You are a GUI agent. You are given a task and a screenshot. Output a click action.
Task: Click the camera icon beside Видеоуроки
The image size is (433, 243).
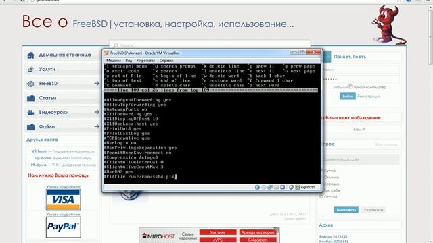click(30, 113)
